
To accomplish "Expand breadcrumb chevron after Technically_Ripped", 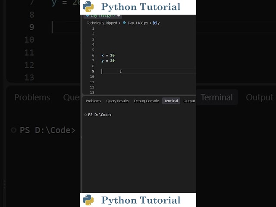I will point(119,23).
